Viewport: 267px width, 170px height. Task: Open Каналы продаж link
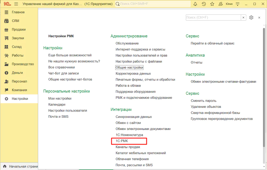[128, 147]
